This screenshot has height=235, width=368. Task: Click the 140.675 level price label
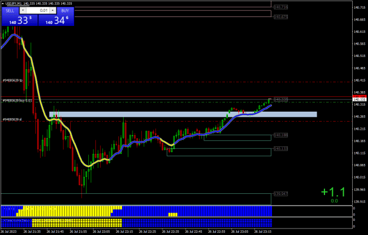[x=281, y=17]
